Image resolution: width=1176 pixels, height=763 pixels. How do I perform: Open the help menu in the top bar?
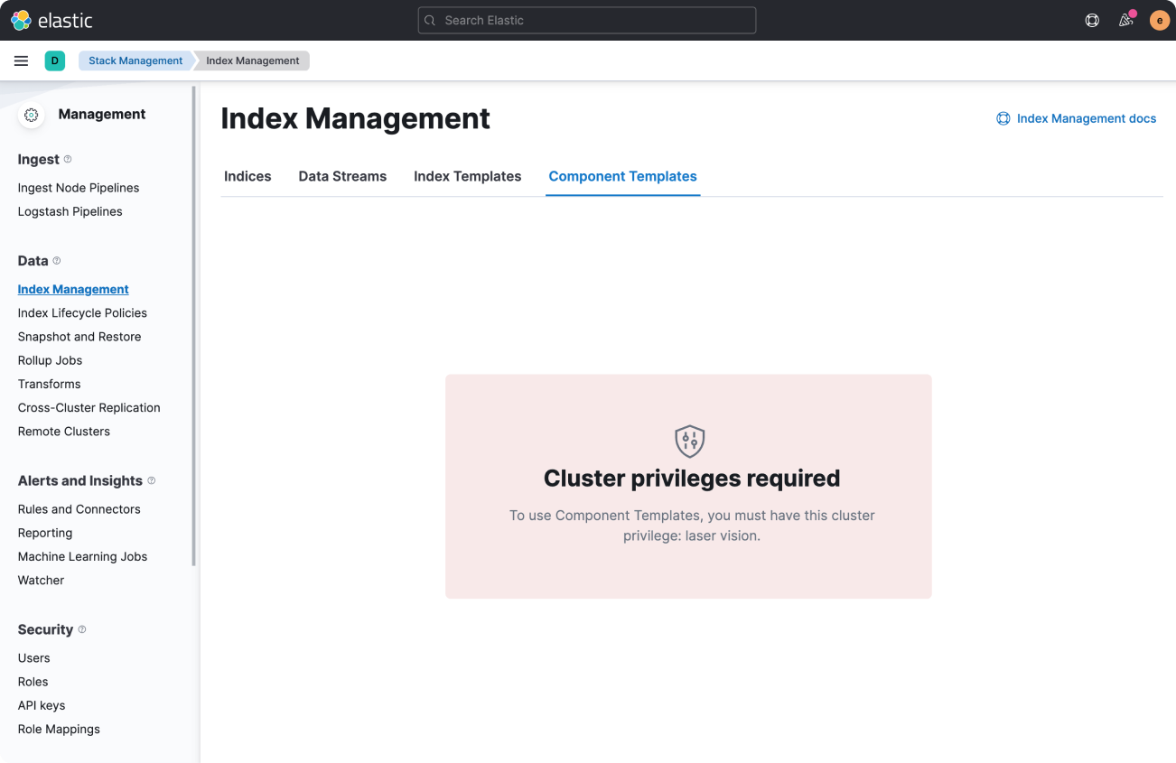point(1092,20)
